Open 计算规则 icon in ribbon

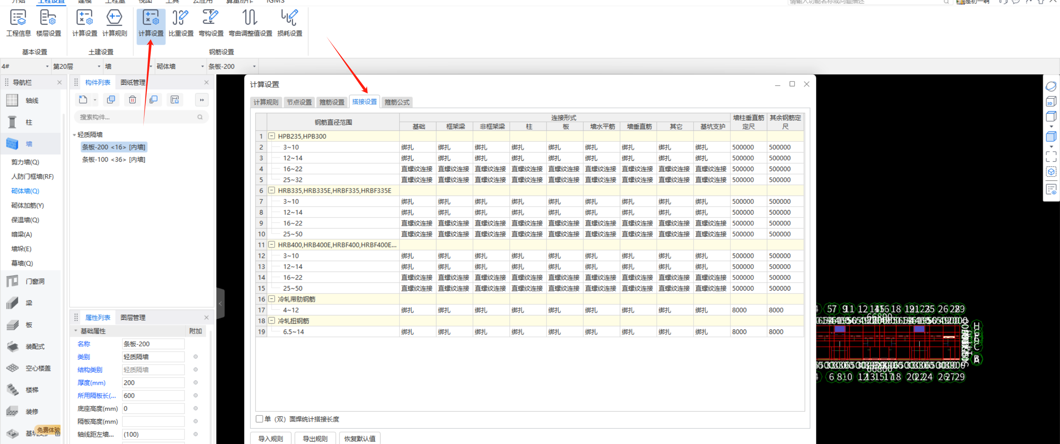[x=115, y=23]
